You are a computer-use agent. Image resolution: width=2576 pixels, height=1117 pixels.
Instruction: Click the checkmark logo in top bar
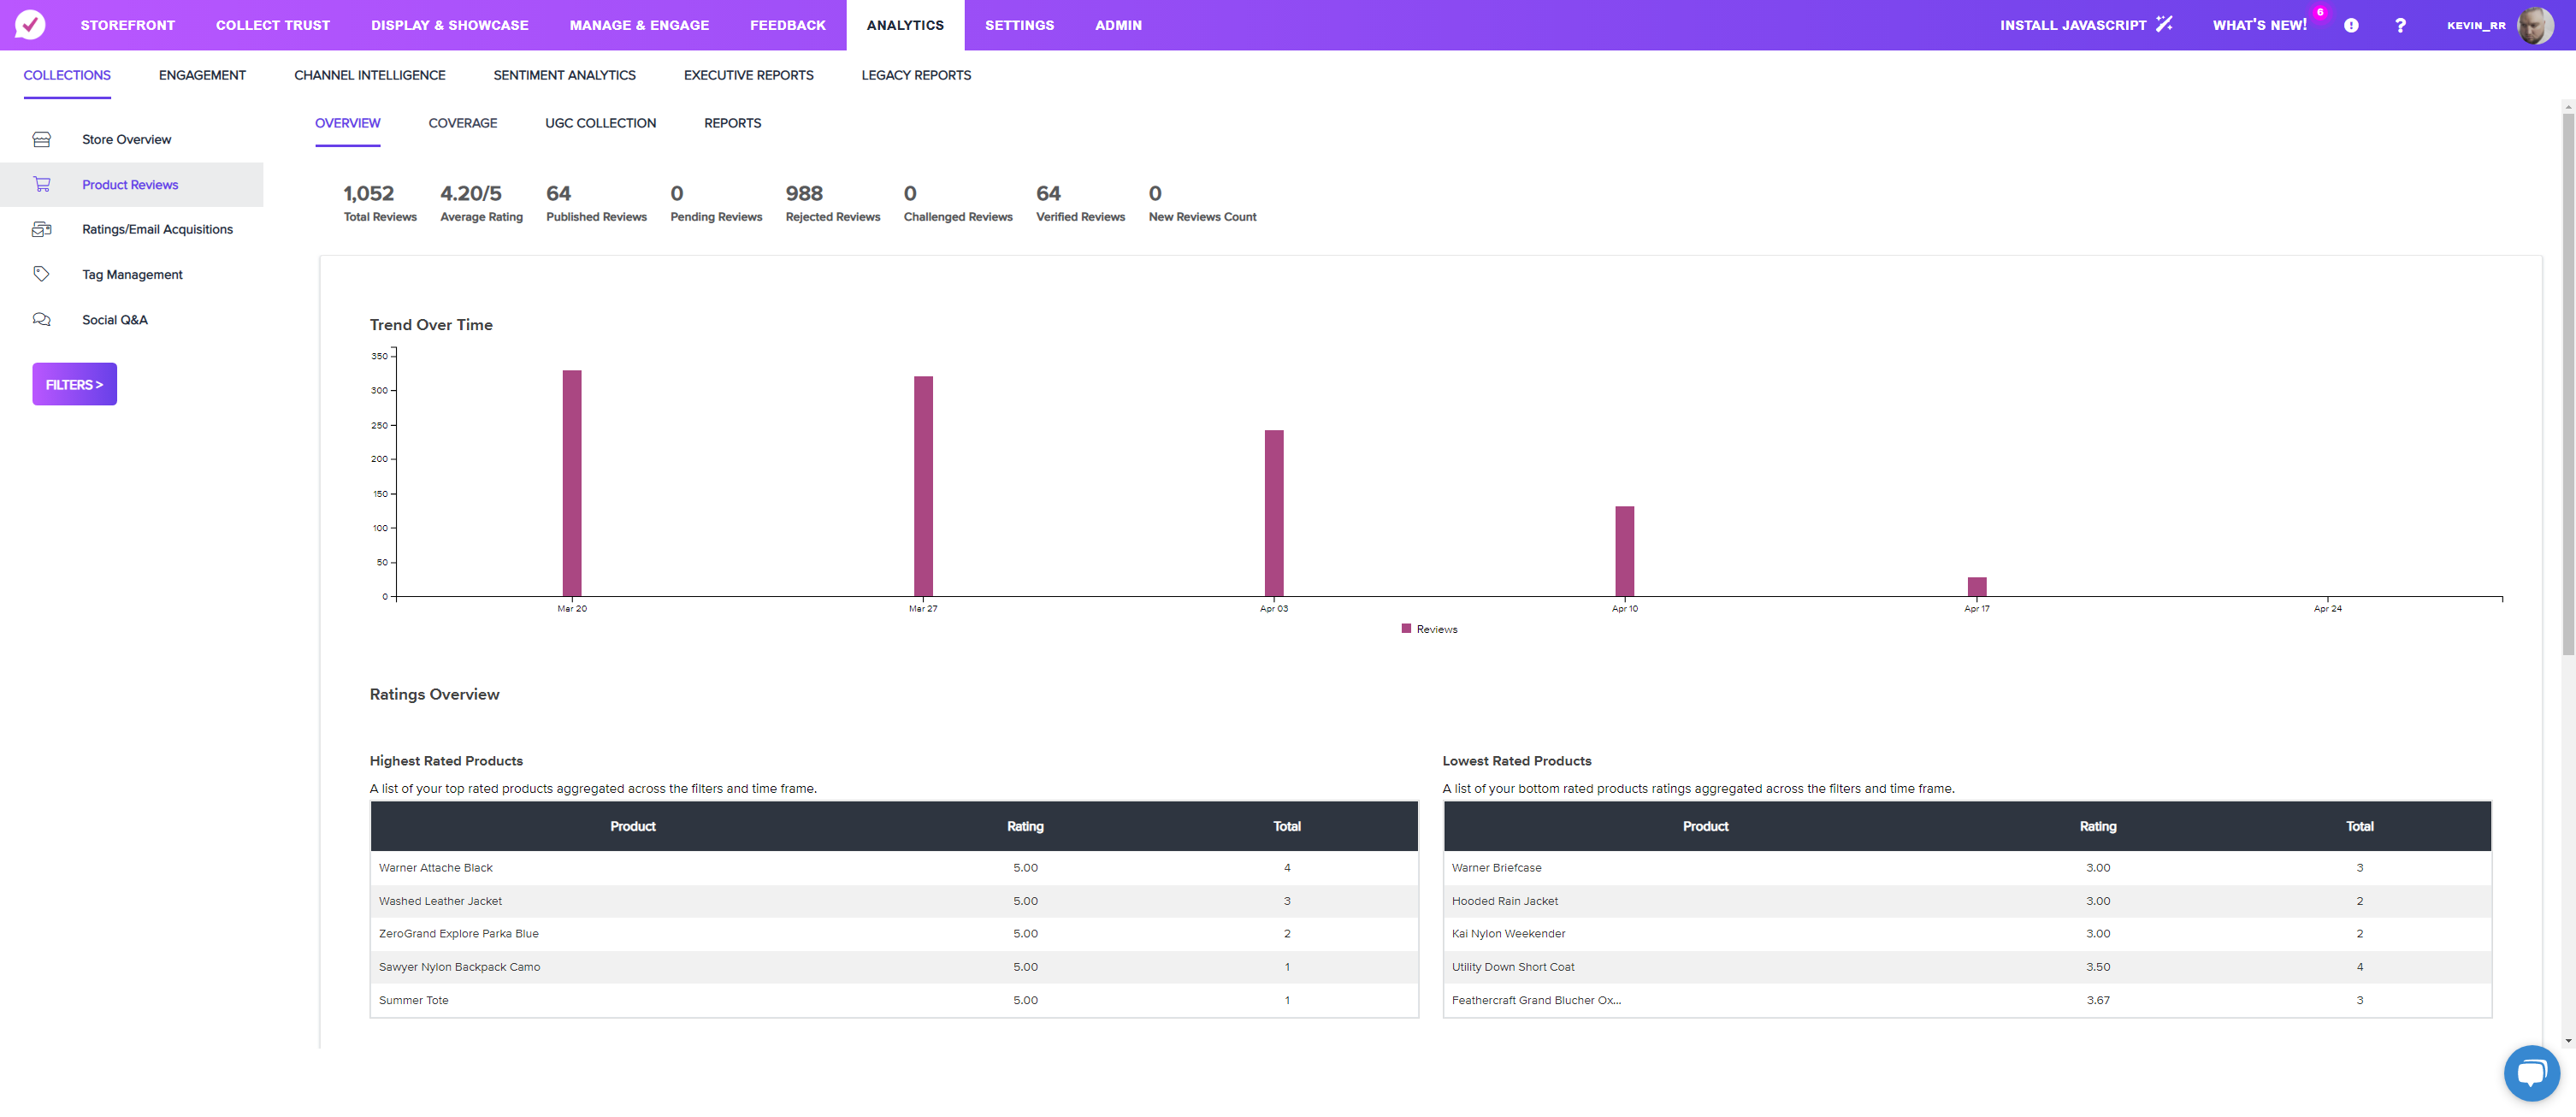coord(30,24)
